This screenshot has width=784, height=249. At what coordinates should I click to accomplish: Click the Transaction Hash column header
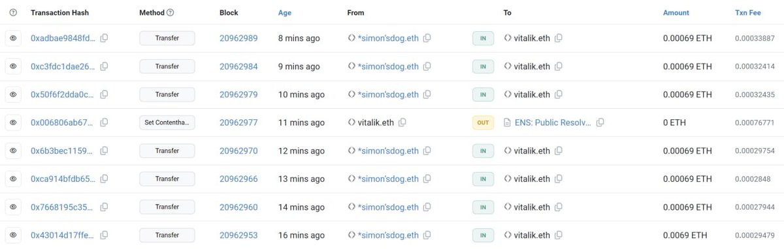[x=59, y=12]
